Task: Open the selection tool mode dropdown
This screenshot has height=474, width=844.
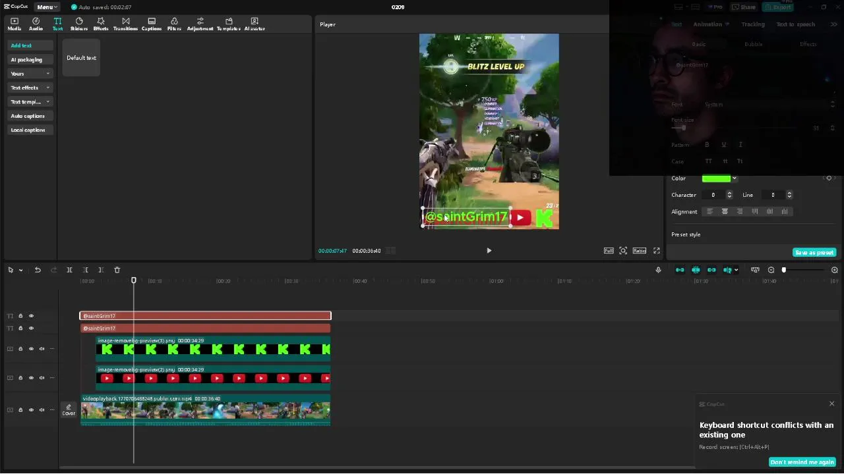Action: [x=20, y=270]
